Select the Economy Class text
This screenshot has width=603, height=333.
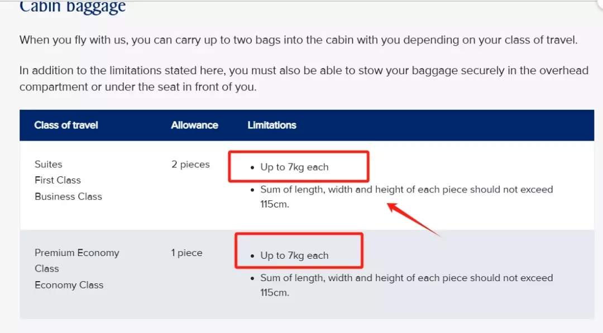(69, 285)
